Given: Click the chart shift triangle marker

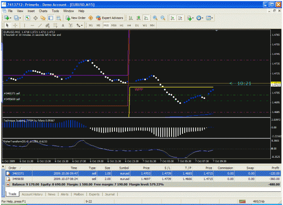Looking at the screenshot, I should click(216, 31).
